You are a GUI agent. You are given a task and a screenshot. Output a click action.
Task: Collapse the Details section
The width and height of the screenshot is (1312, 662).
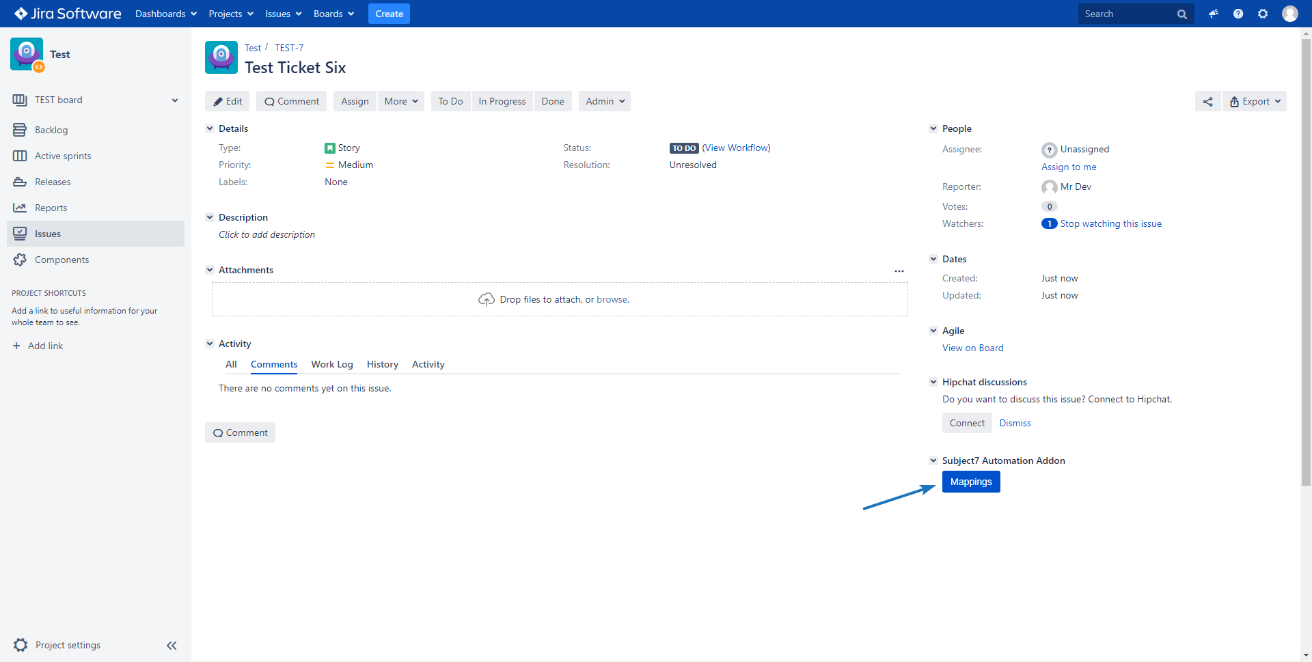[x=210, y=128]
